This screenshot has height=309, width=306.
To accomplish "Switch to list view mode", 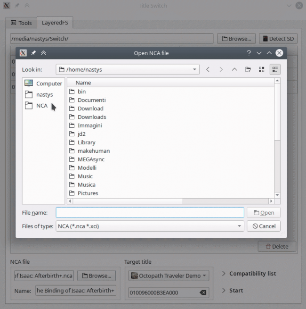I will 262,69.
